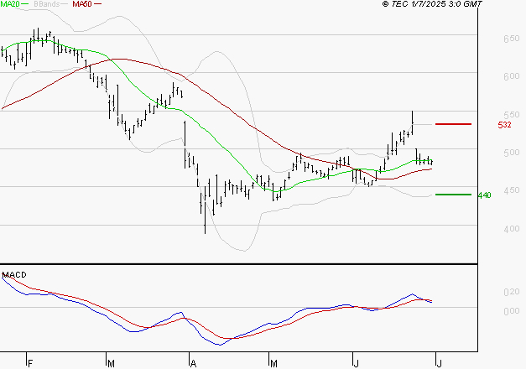526x369 pixels.
Task: Click the 650 price axis label
Action: [511, 39]
